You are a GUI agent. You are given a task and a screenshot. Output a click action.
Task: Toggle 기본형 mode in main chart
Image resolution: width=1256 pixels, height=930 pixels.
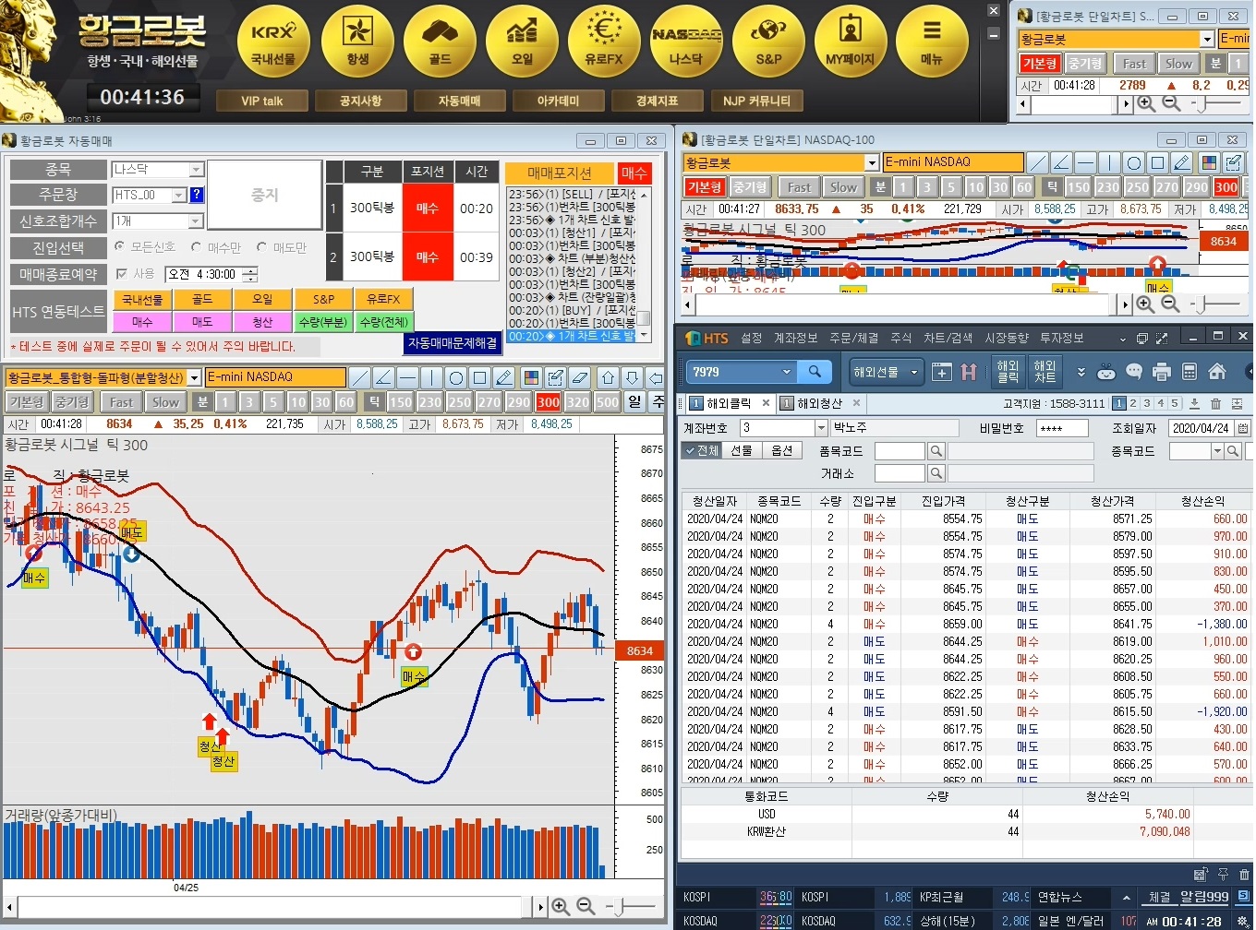27,402
